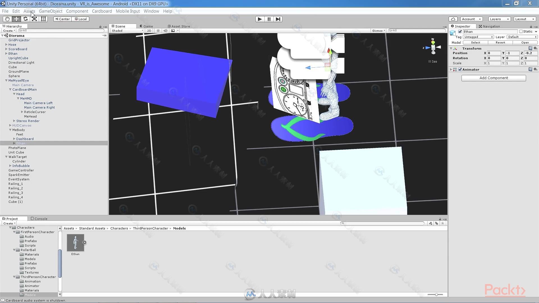This screenshot has height=303, width=539.
Task: Open the Assets menu in menu bar
Action: (29, 11)
